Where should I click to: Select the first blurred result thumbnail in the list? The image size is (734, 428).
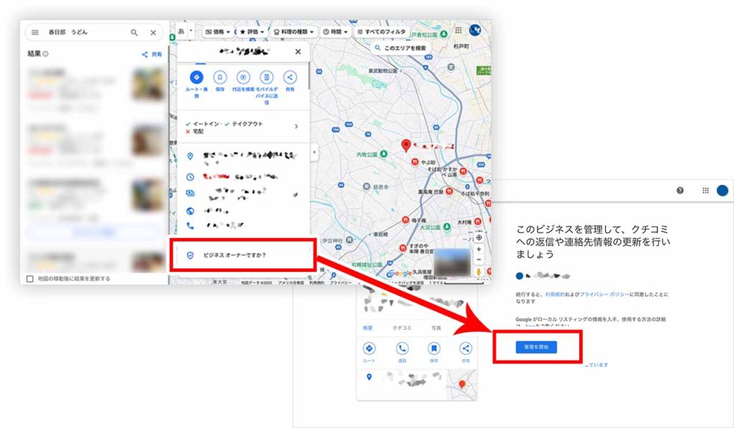(x=148, y=85)
